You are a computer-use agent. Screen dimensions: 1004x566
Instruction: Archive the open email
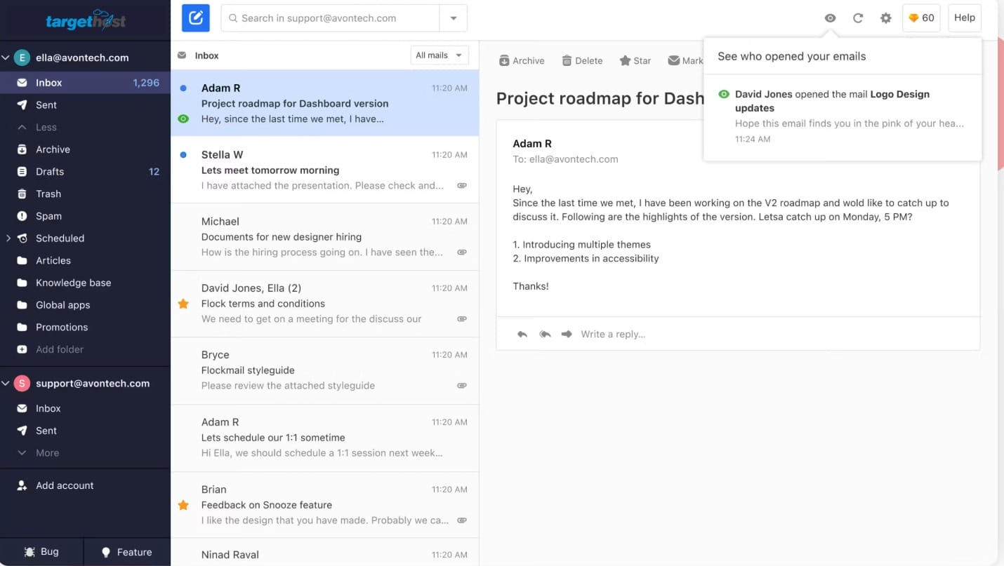click(x=522, y=61)
